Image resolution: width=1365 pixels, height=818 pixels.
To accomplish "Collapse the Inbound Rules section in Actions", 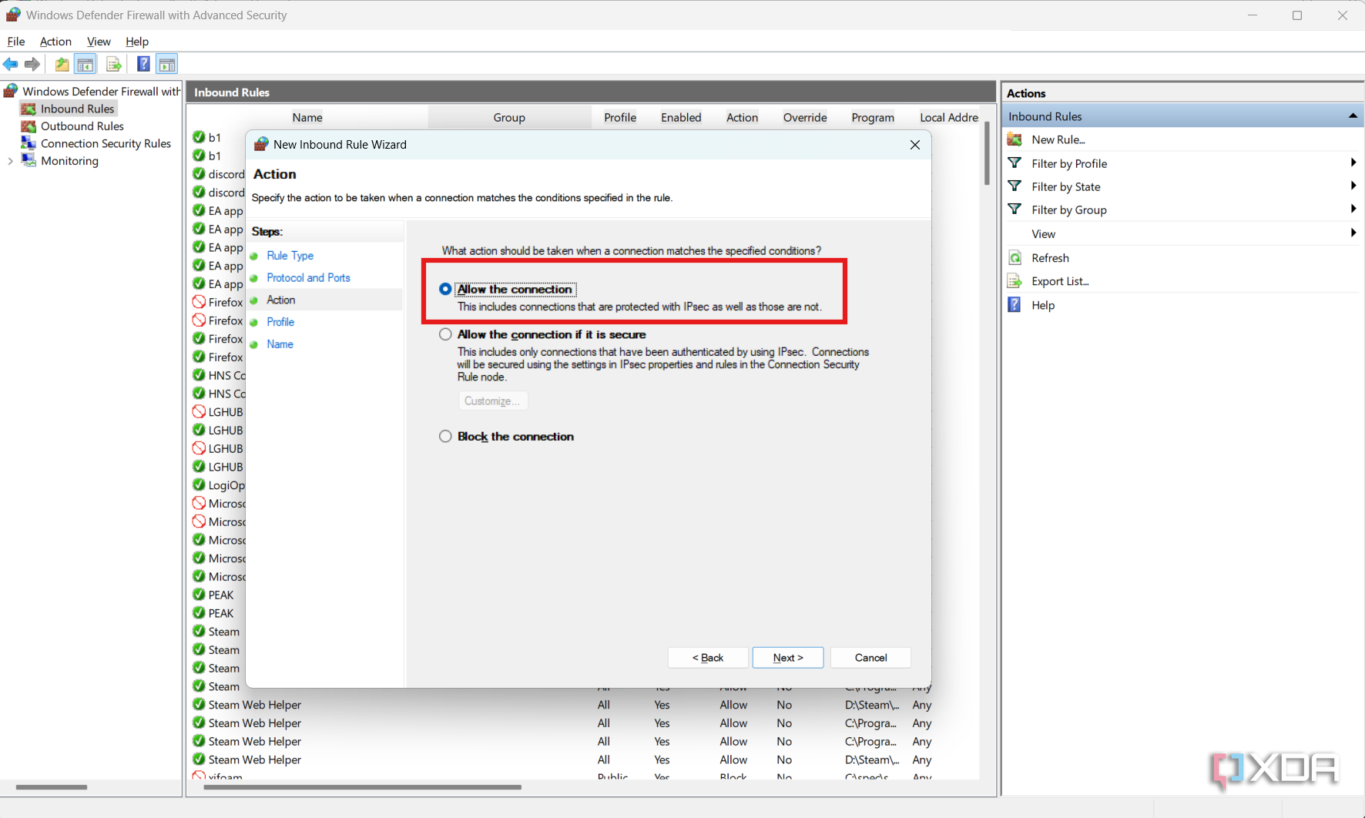I will [x=1353, y=116].
